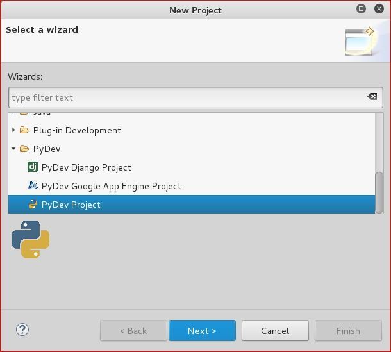Select PyDev Django Project wizard
Viewport: 391px width, 352px height.
(87, 167)
